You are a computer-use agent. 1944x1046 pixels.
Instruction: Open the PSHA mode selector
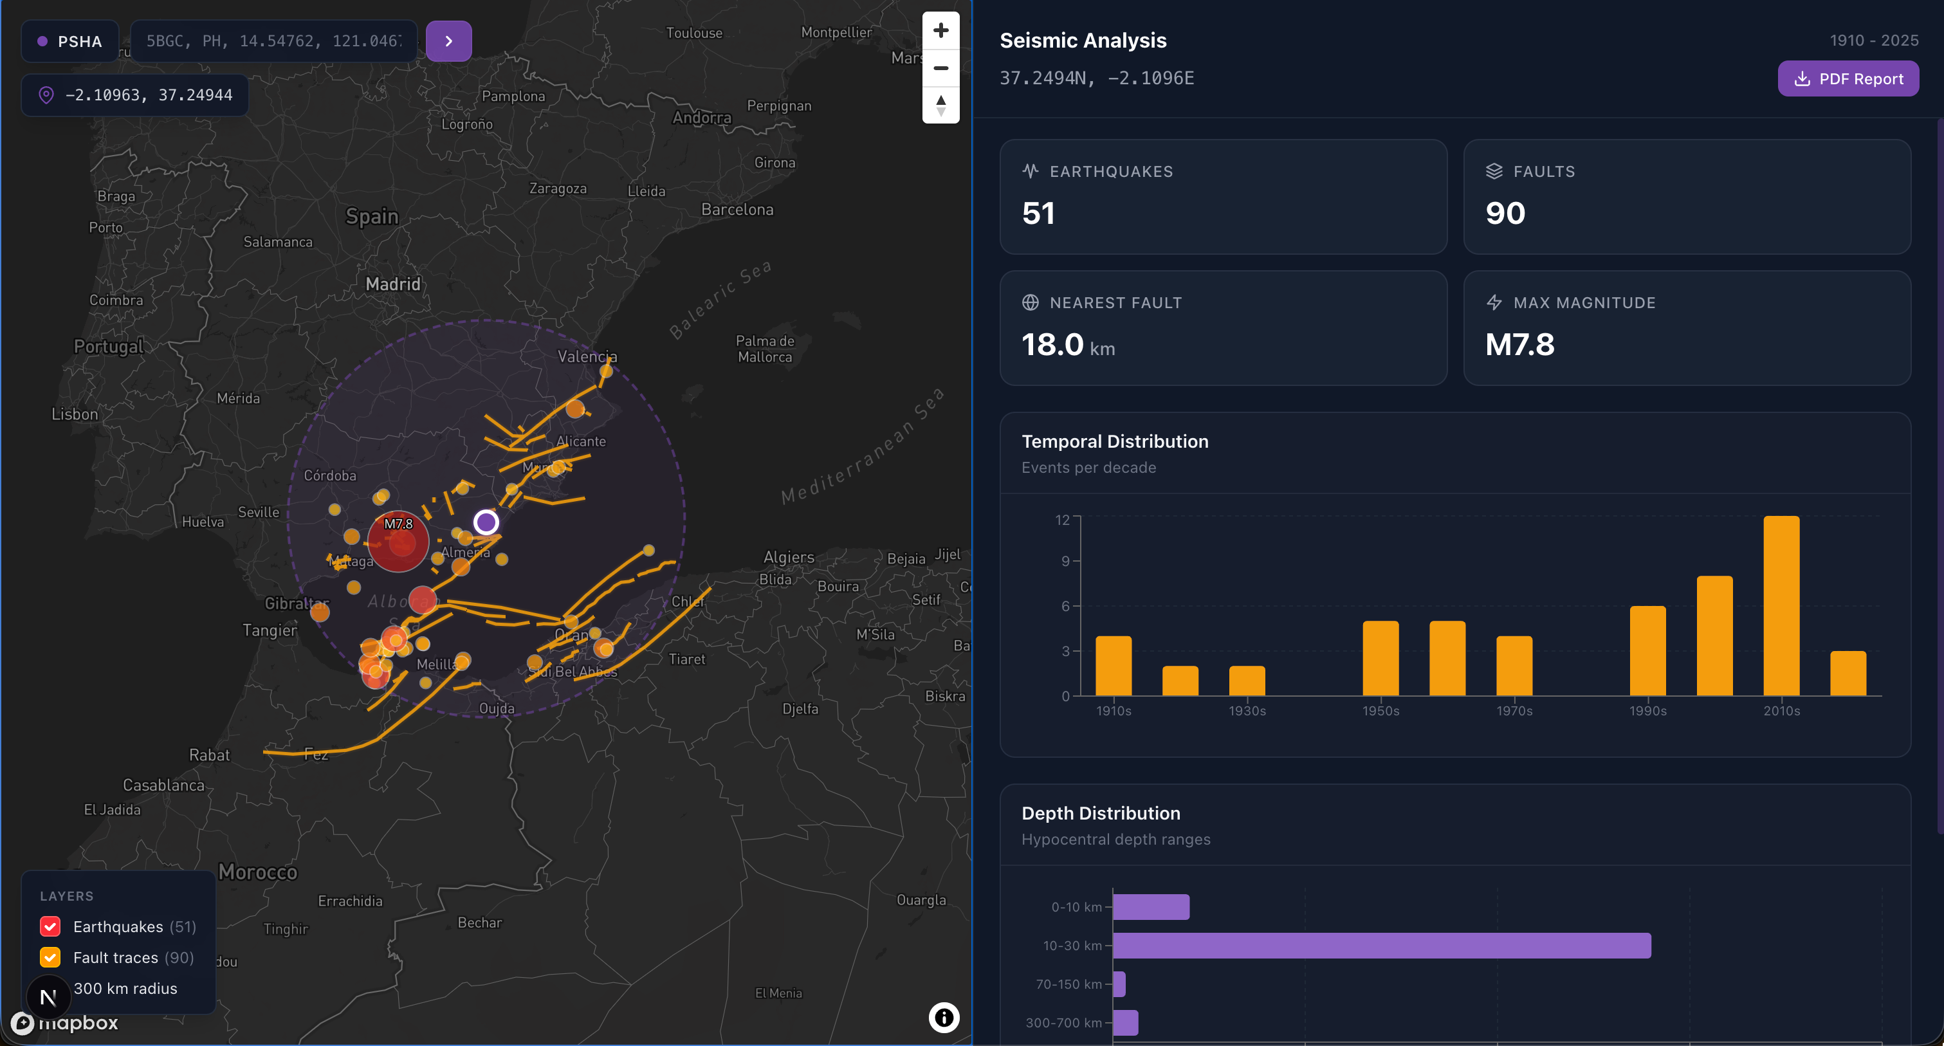70,41
